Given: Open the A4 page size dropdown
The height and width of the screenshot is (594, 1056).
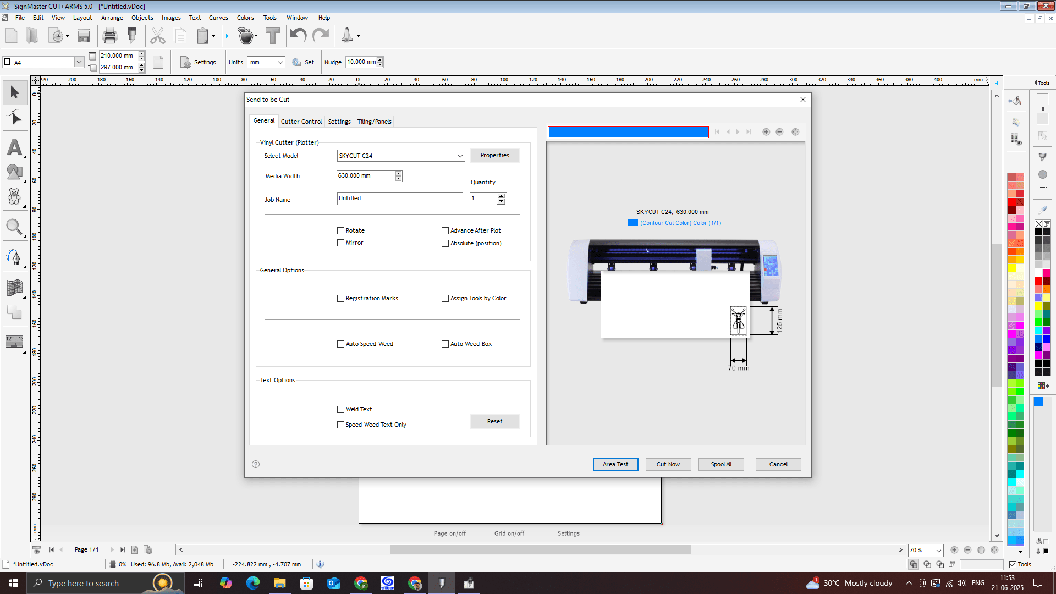Looking at the screenshot, I should (79, 63).
